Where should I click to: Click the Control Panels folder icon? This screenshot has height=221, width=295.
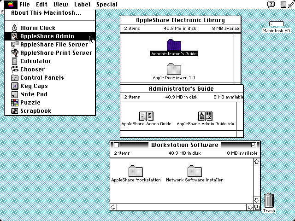click(x=14, y=78)
